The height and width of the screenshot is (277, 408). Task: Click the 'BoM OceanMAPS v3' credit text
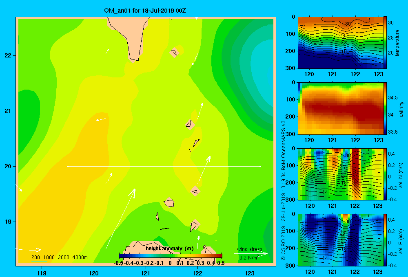pos(284,145)
